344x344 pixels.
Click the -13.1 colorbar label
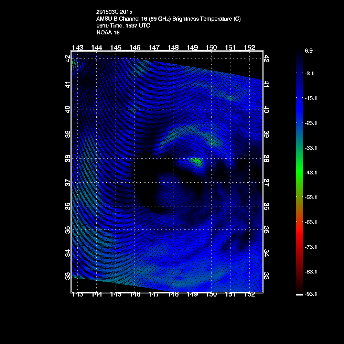[311, 98]
